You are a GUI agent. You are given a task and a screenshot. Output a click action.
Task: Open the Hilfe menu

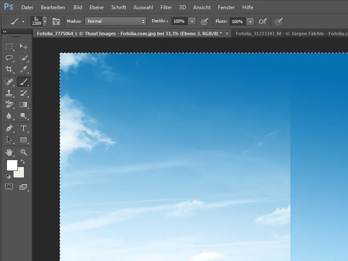coord(248,7)
